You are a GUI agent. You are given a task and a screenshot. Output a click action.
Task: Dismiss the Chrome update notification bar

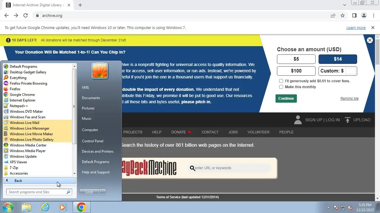(373, 28)
